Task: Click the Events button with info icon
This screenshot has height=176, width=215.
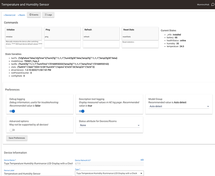Action: click(33, 15)
